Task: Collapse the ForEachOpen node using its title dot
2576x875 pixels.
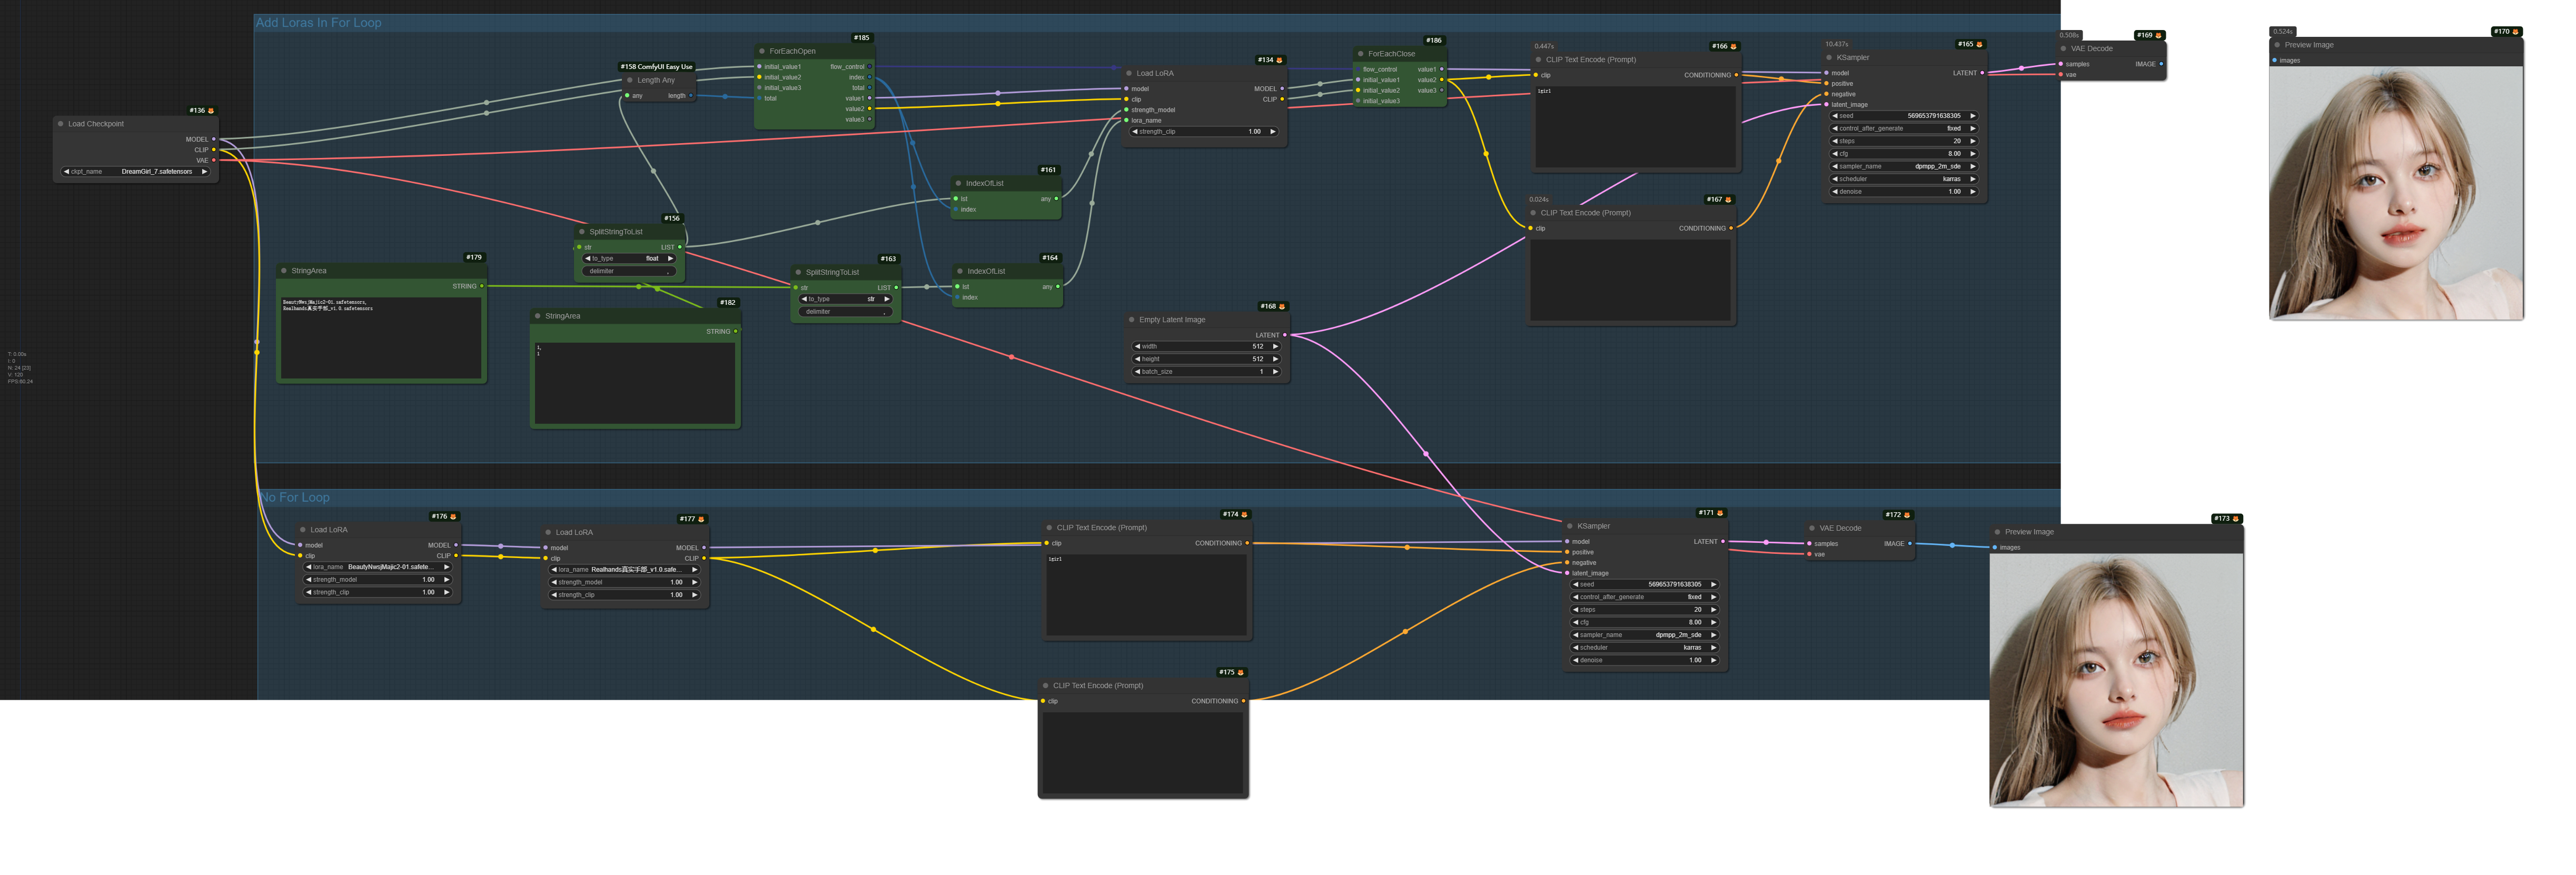Action: pos(762,51)
